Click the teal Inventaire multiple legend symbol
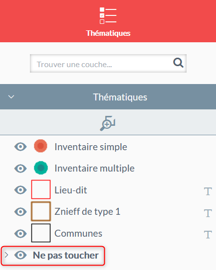 click(x=41, y=168)
